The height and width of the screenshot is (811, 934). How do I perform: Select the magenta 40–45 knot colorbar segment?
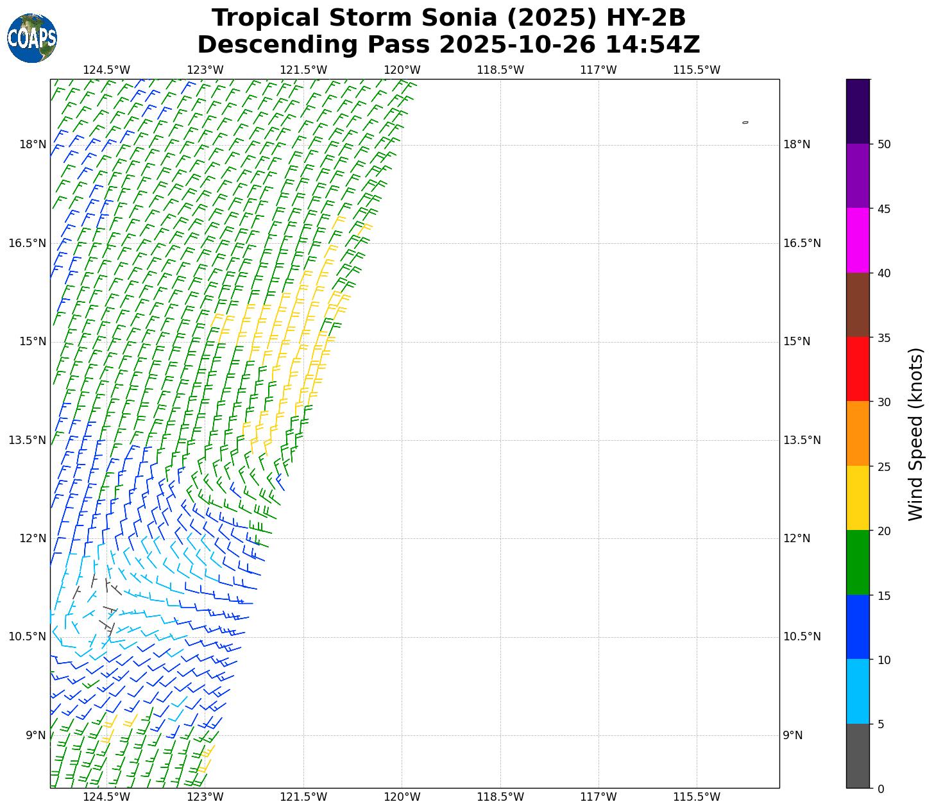858,241
